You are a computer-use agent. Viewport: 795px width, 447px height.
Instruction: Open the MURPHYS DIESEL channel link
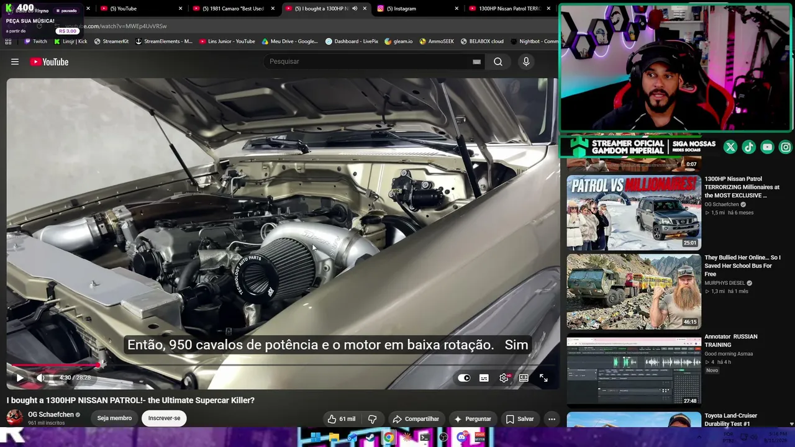point(725,283)
